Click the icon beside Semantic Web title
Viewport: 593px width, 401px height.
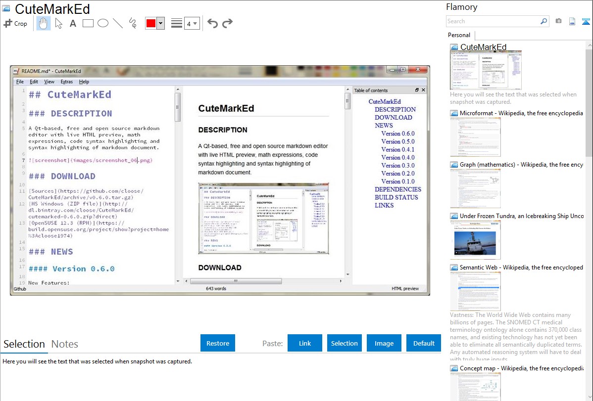[454, 267]
